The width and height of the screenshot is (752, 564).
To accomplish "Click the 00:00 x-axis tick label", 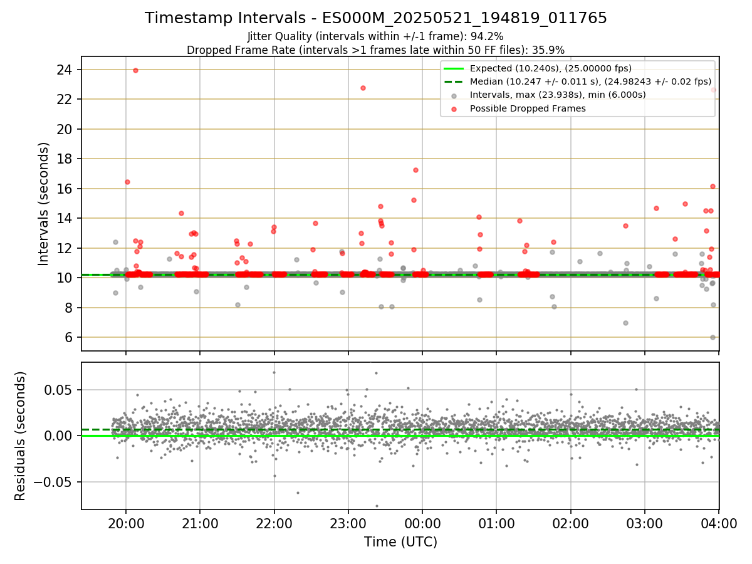I will point(422,523).
